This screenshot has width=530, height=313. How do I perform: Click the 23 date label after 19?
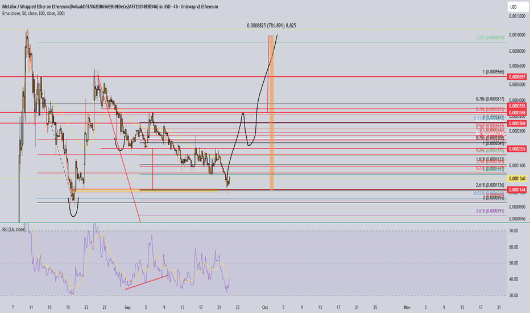coord(86,307)
